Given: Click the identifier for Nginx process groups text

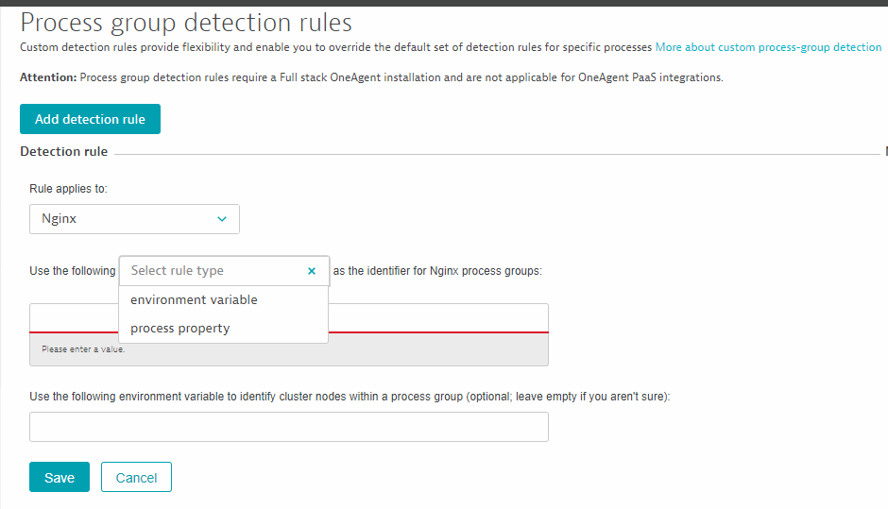Looking at the screenshot, I should point(437,271).
